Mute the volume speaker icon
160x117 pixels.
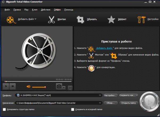coord(29,87)
